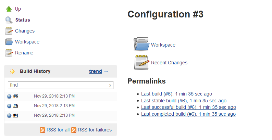Click the large Workspace folder icon
The image size is (272, 140).
(141, 44)
